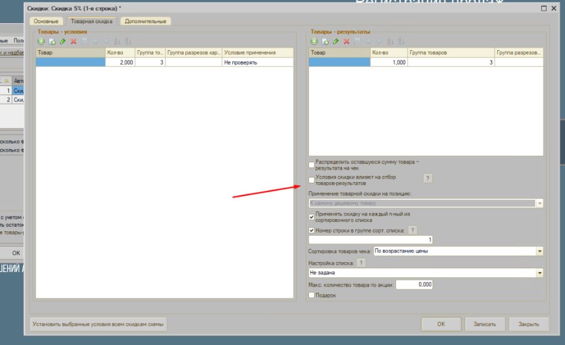Copy row icon in Товары - результаты
565x345 pixels.
coord(325,41)
